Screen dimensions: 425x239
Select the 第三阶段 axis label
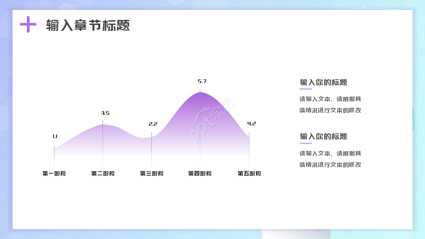152,173
